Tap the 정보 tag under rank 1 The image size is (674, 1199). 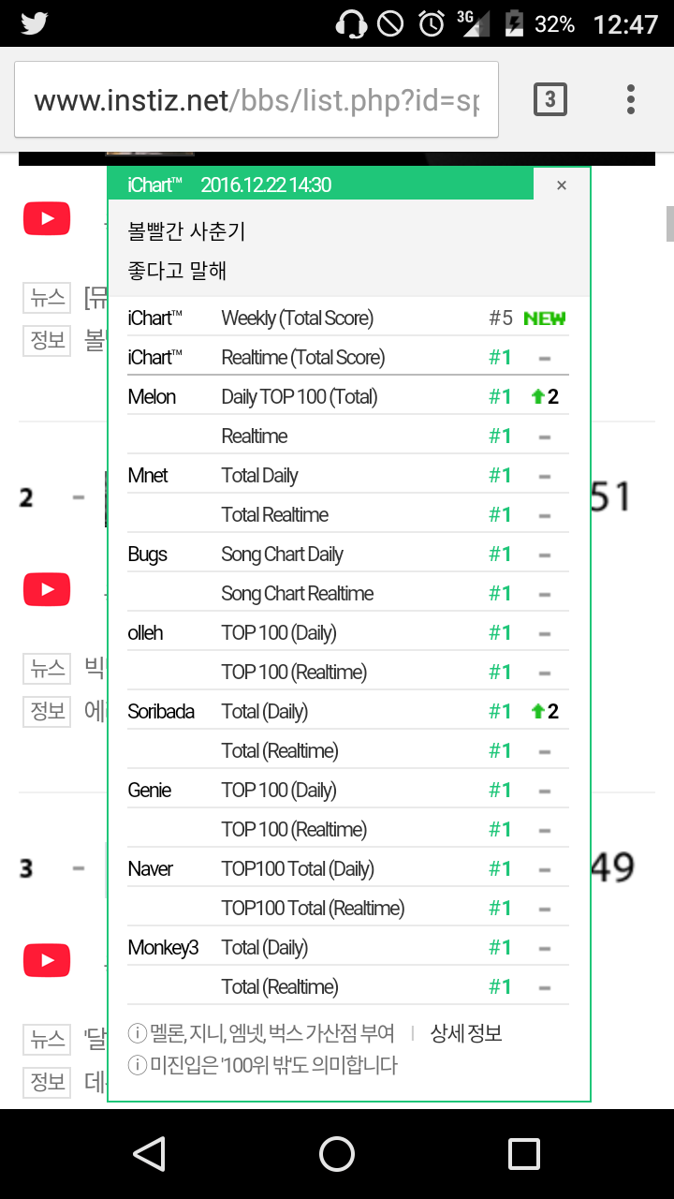(x=48, y=340)
